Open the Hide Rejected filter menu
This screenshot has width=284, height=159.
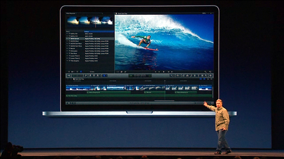pos(71,13)
